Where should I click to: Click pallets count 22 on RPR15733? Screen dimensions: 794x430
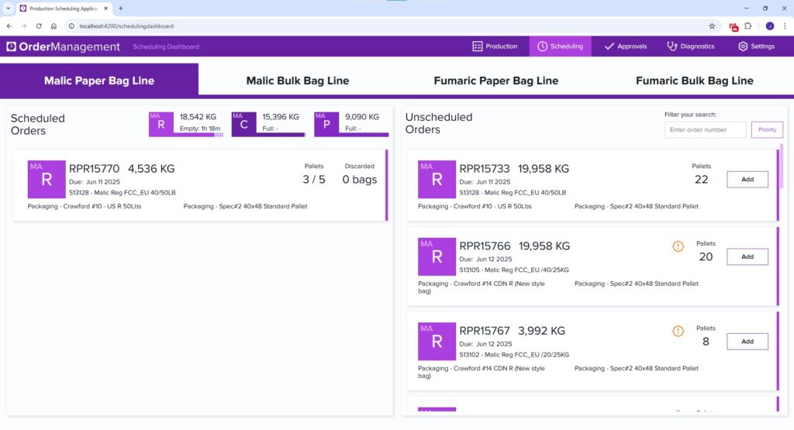701,180
